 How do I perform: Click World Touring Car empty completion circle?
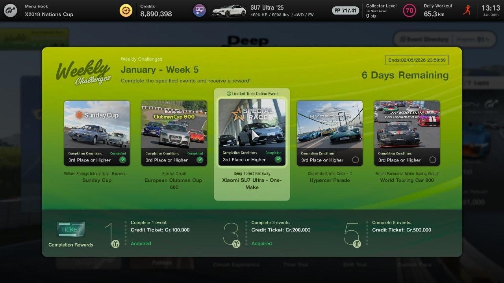(x=433, y=160)
